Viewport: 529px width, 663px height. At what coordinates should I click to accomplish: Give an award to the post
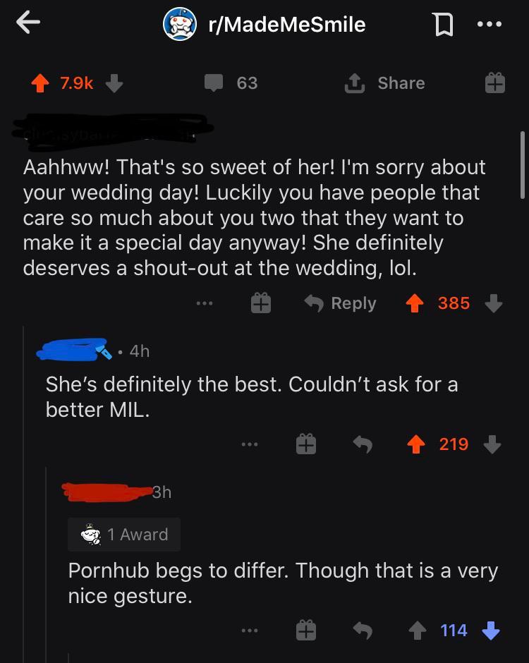pyautogui.click(x=494, y=83)
